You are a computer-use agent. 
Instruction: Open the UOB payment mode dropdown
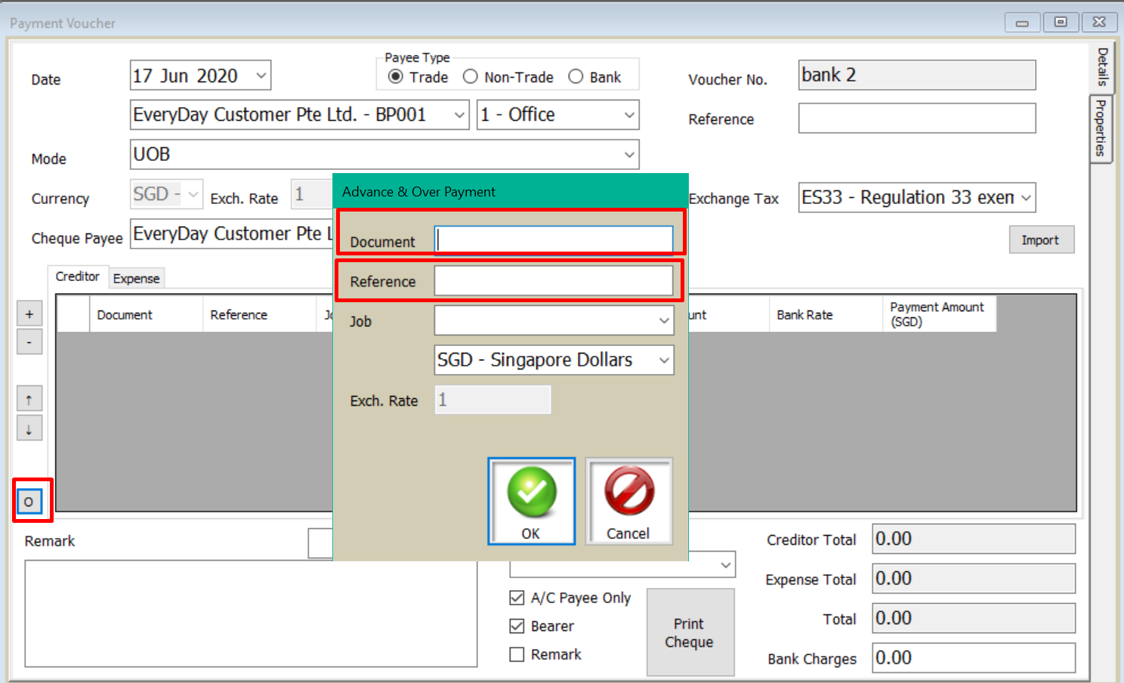(628, 155)
